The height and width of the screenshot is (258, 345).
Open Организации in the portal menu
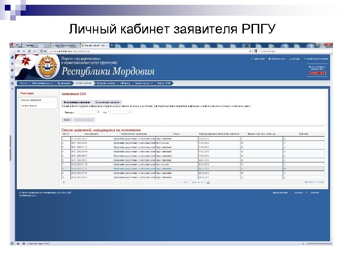pyautogui.click(x=64, y=83)
